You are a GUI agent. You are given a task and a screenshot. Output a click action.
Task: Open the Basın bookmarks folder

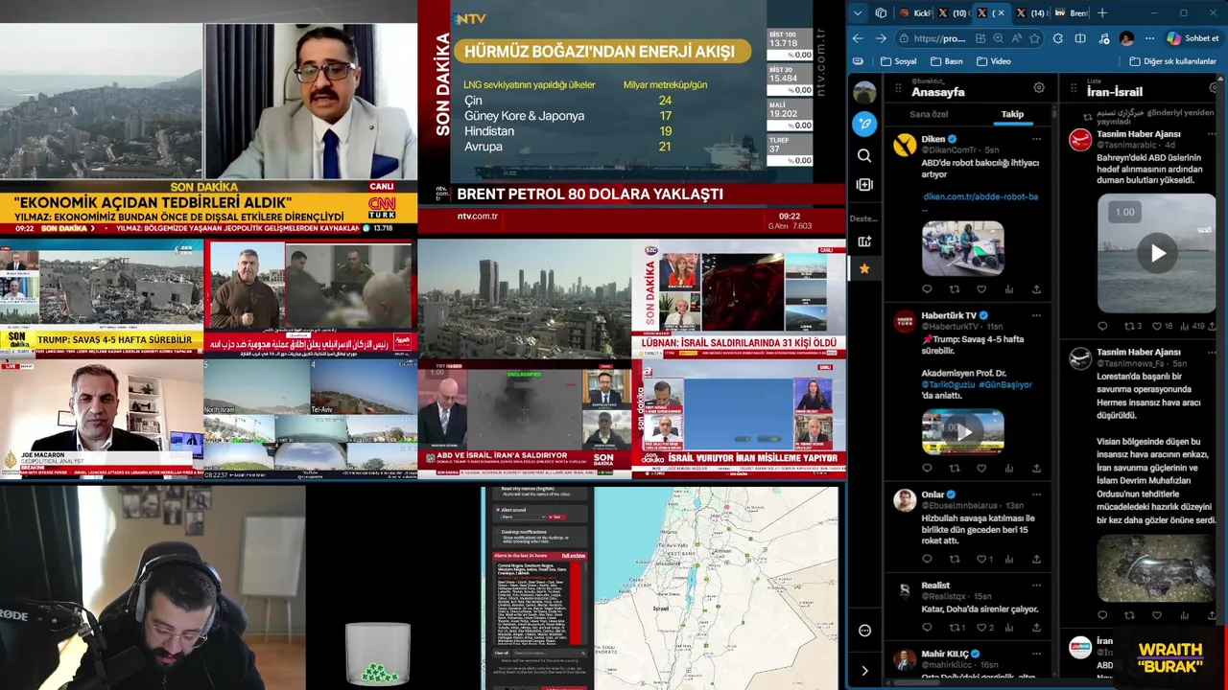click(946, 61)
